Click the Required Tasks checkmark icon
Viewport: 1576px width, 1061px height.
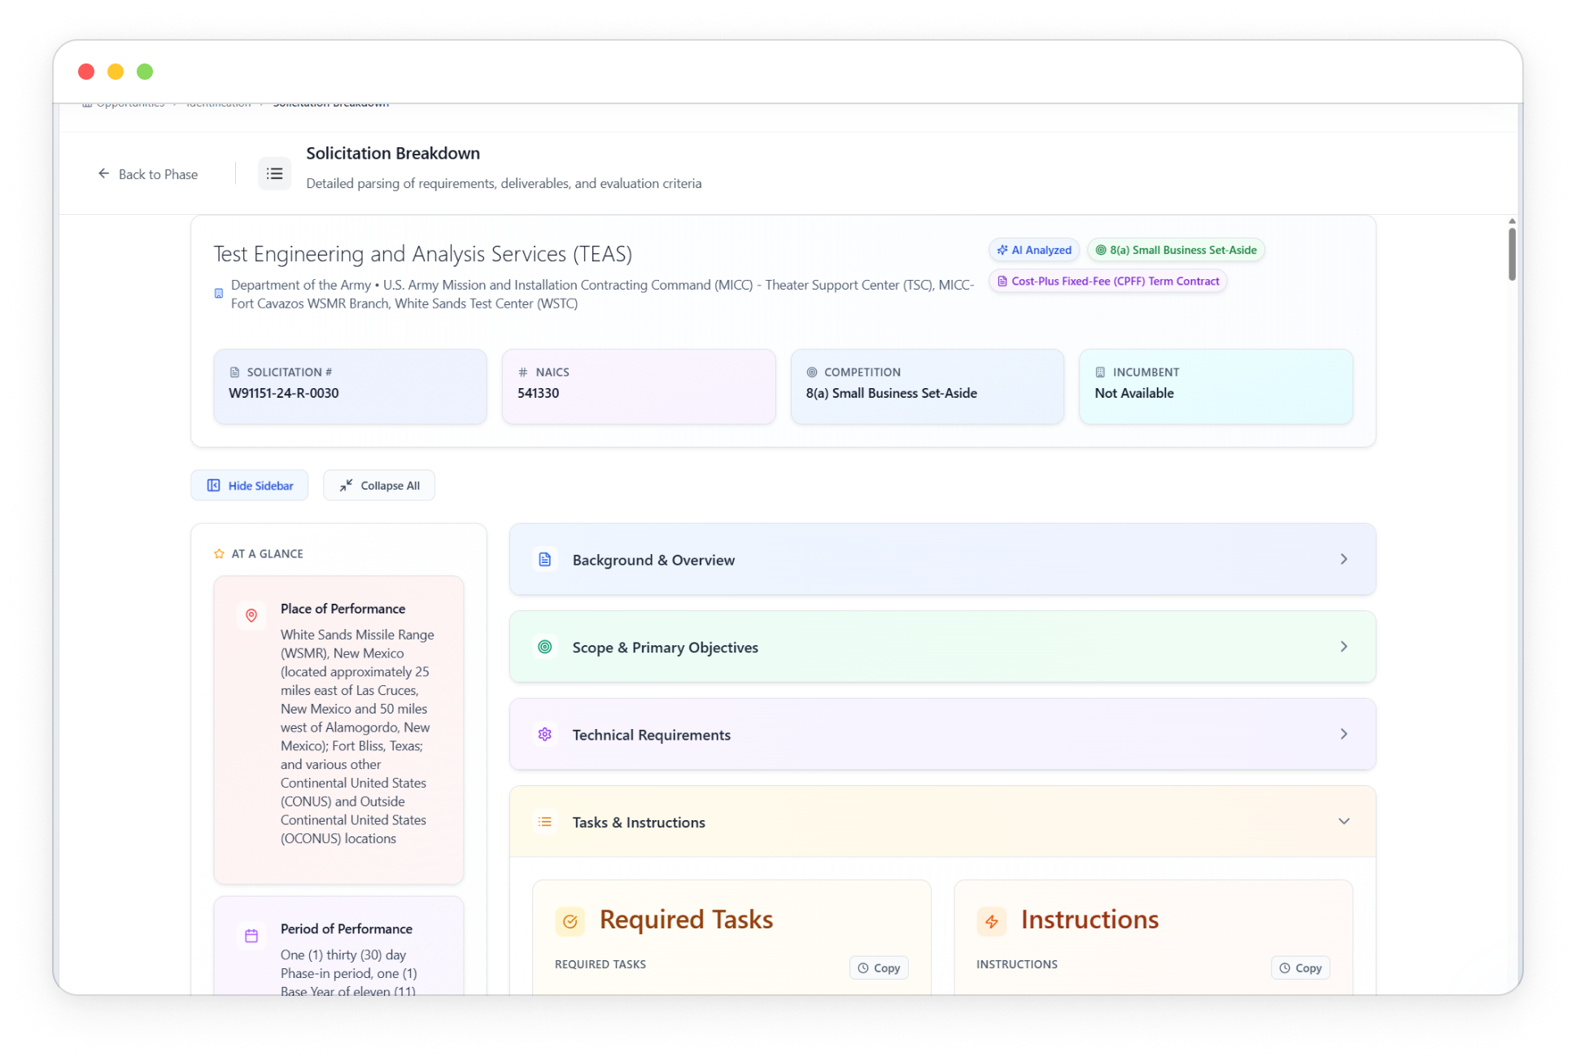click(x=570, y=921)
